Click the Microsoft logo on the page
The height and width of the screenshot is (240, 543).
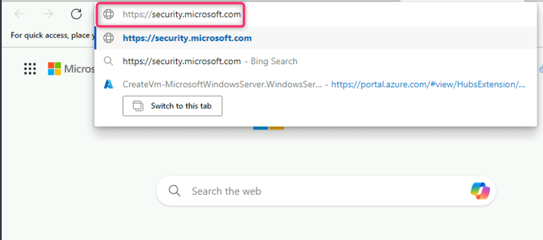[55, 69]
